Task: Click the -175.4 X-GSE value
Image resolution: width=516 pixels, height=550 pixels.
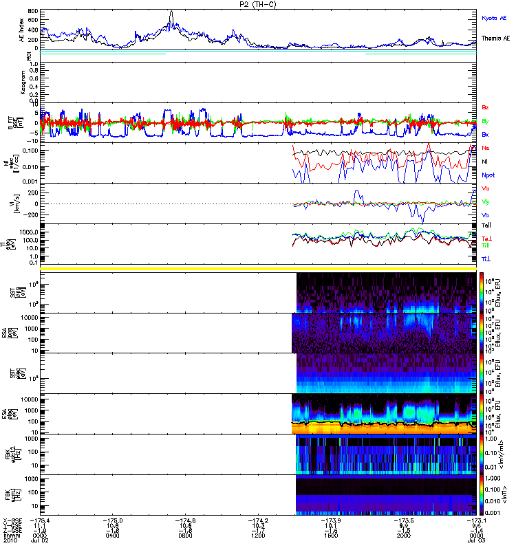Action: coord(39,521)
